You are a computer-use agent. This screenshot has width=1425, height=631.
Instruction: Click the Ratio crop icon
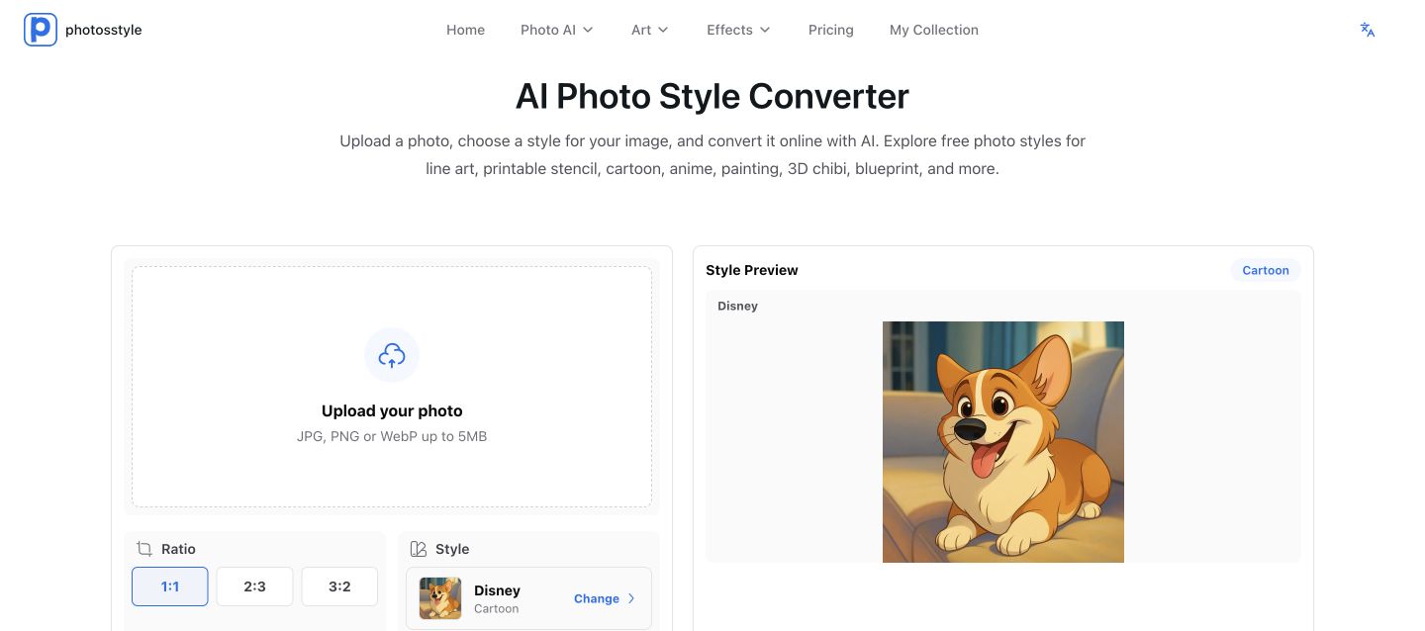(x=144, y=549)
